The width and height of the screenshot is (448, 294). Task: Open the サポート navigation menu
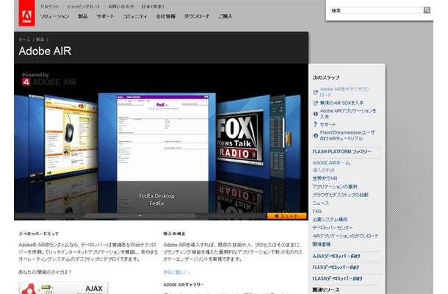click(x=105, y=16)
